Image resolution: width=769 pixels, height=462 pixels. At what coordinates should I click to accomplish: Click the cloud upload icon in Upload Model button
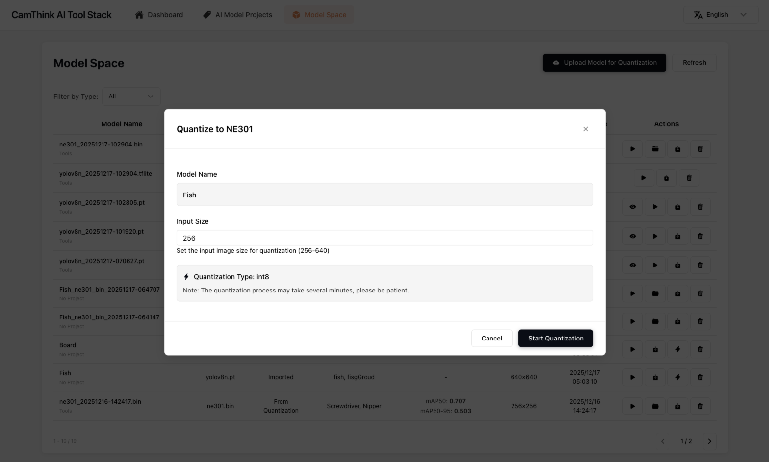(x=556, y=63)
